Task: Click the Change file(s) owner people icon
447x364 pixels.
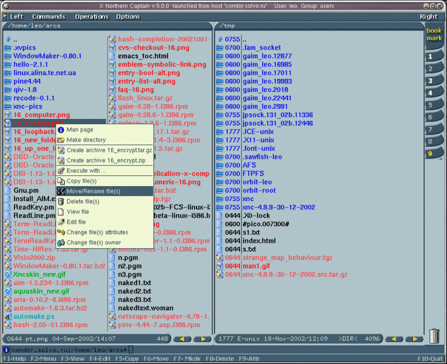Action: (x=61, y=243)
